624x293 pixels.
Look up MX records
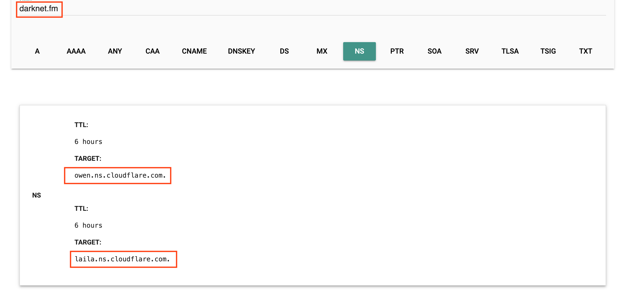pos(322,51)
